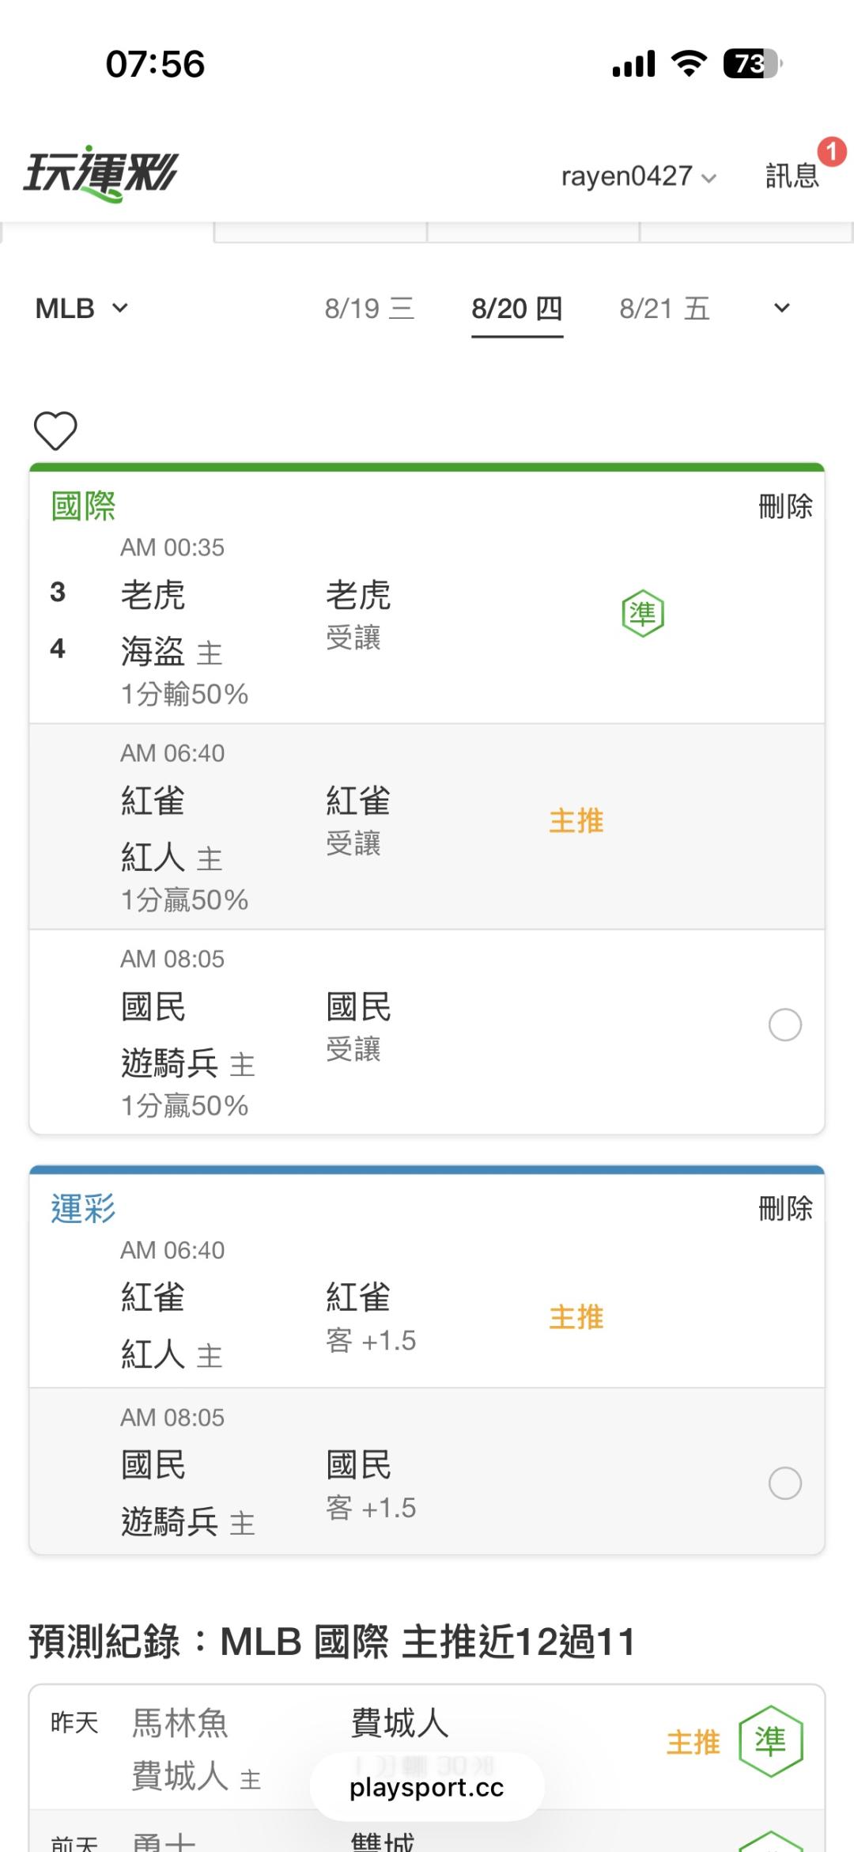This screenshot has height=1852, width=854.
Task: Toggle 主推 on 紅雀 受讓 pick
Action: [x=576, y=820]
